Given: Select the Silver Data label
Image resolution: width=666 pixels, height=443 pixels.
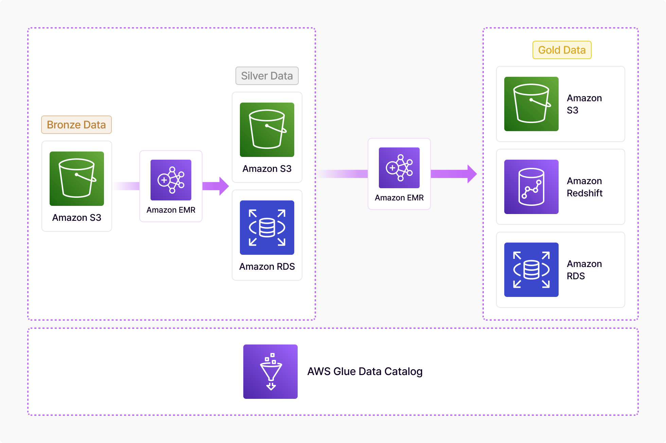Looking at the screenshot, I should pyautogui.click(x=267, y=76).
